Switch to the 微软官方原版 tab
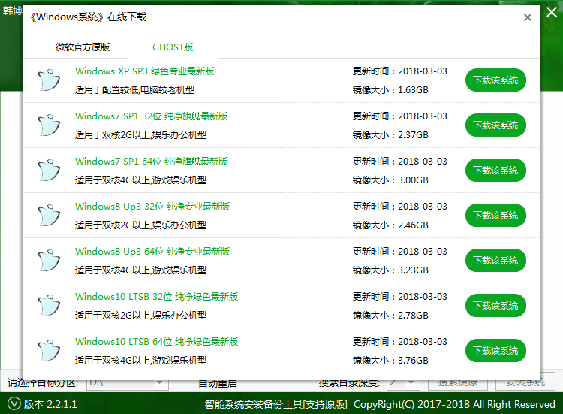The width and height of the screenshot is (563, 414). [x=83, y=47]
